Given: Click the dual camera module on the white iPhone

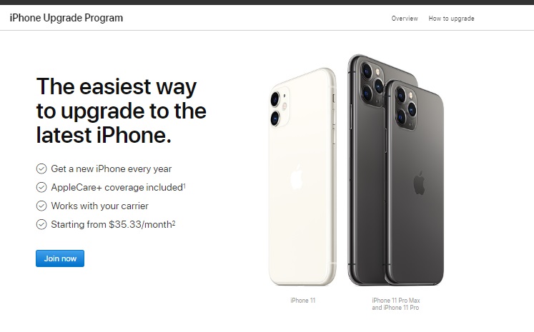Looking at the screenshot, I should (x=280, y=109).
